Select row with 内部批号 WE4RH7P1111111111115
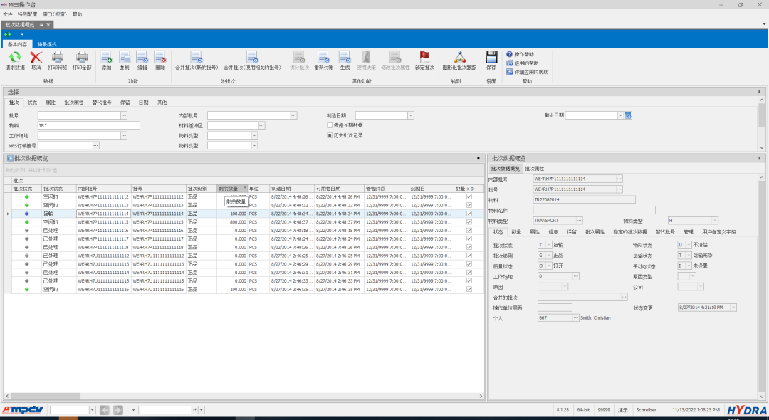Screen dimensions: 769x420 [245, 222]
